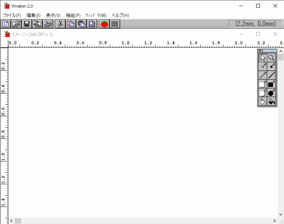Maximize the イメージ1 document window

258,34
